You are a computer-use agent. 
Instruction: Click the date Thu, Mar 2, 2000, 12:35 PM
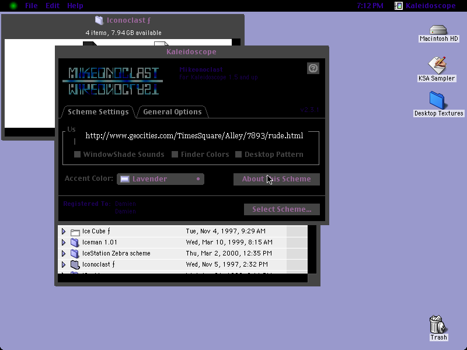(229, 253)
